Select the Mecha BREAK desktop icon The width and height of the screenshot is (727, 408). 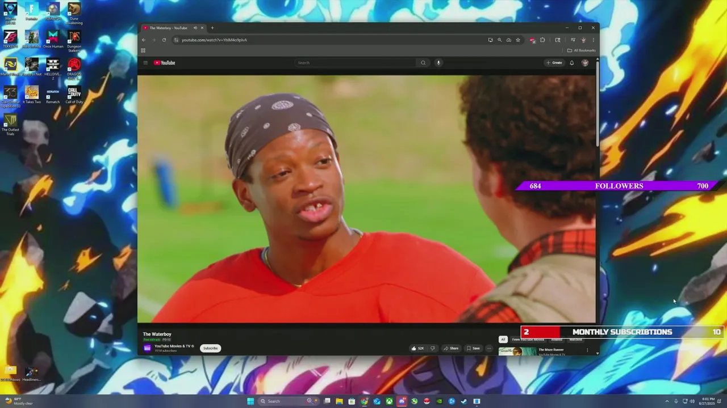(x=10, y=14)
